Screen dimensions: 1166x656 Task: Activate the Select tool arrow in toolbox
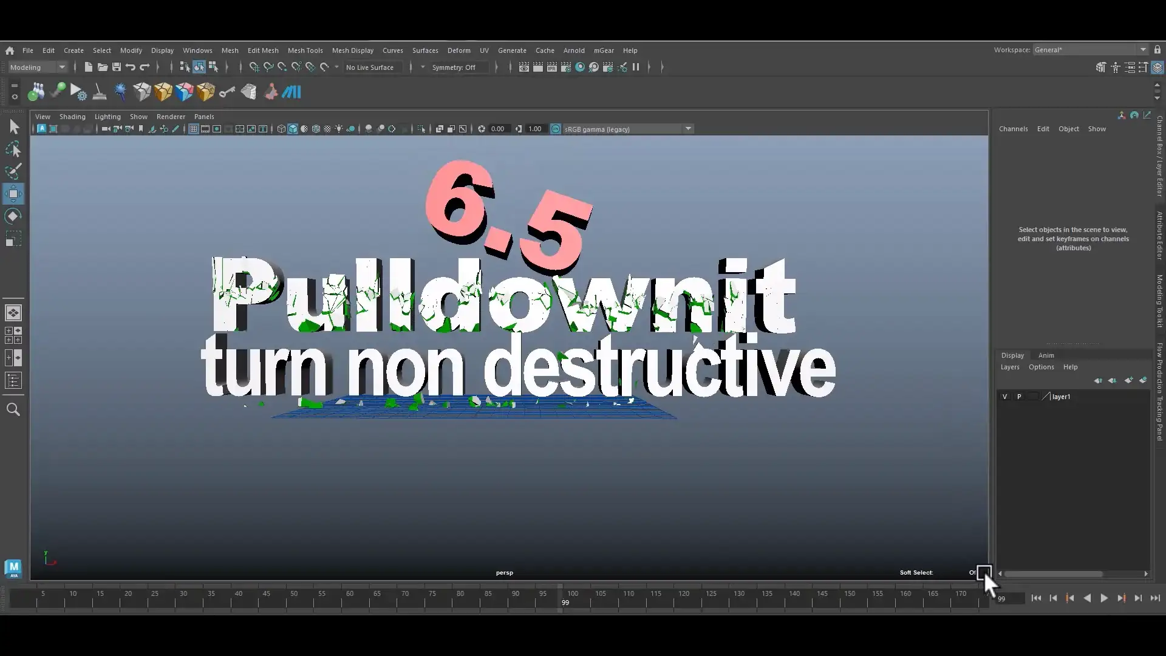click(13, 127)
